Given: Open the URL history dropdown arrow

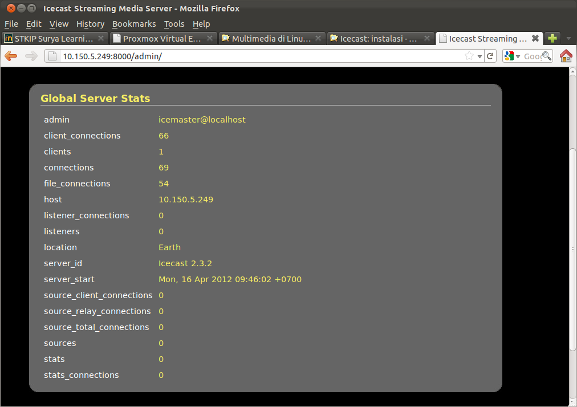Looking at the screenshot, I should point(480,56).
